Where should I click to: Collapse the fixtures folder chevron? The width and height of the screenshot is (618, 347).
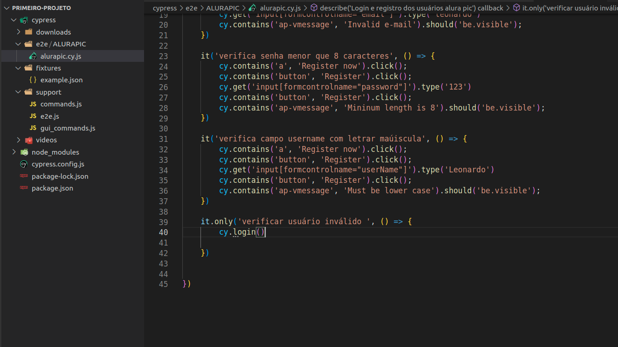tap(18, 68)
